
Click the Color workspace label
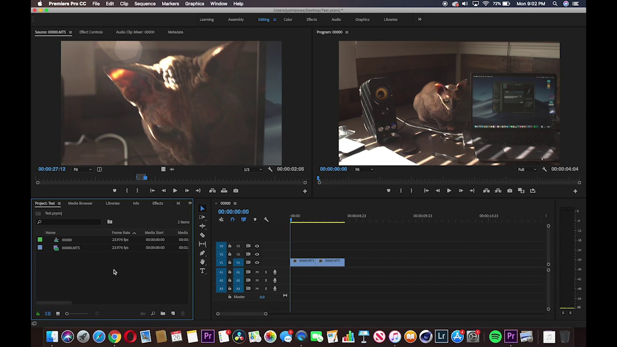click(x=288, y=19)
